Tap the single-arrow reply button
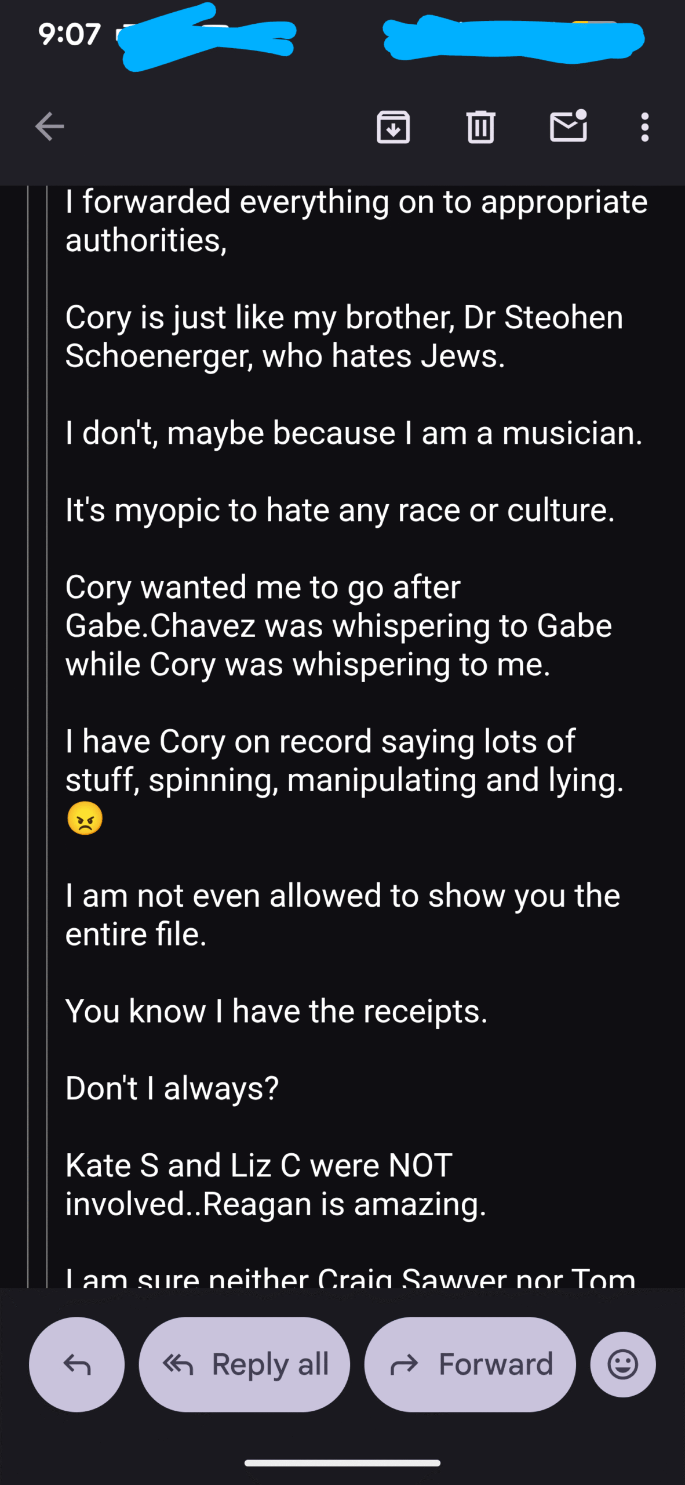This screenshot has width=685, height=1485. point(76,1364)
